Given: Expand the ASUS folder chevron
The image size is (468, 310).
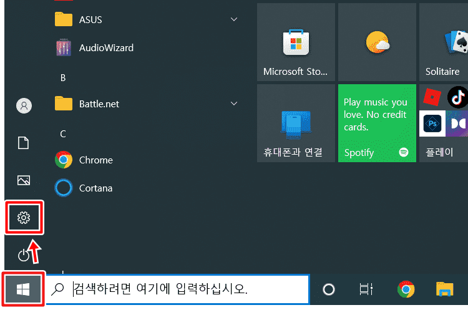Looking at the screenshot, I should pos(234,19).
